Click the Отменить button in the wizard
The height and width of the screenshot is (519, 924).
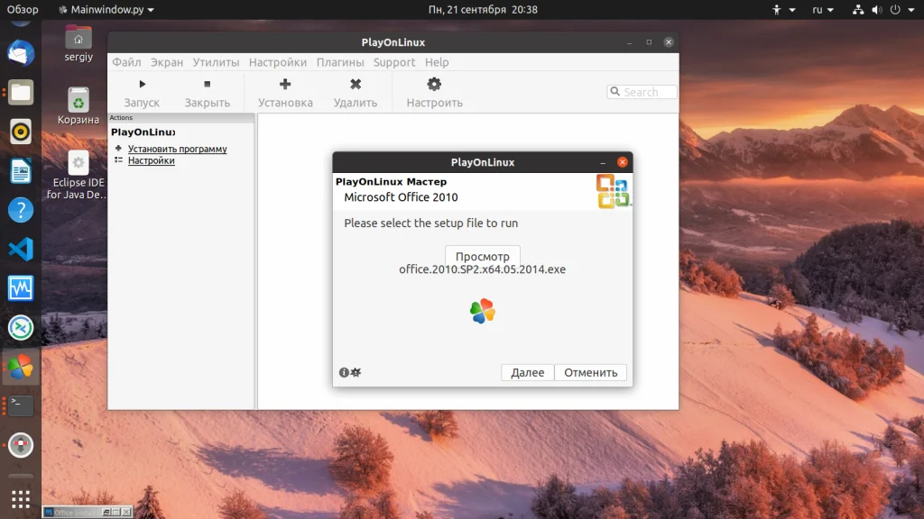coord(590,372)
